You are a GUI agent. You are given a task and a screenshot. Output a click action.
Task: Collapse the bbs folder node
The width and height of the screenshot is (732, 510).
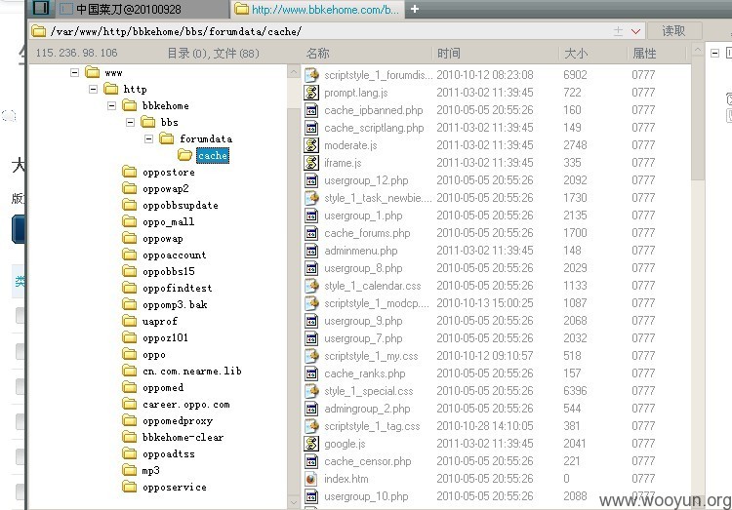tap(130, 122)
